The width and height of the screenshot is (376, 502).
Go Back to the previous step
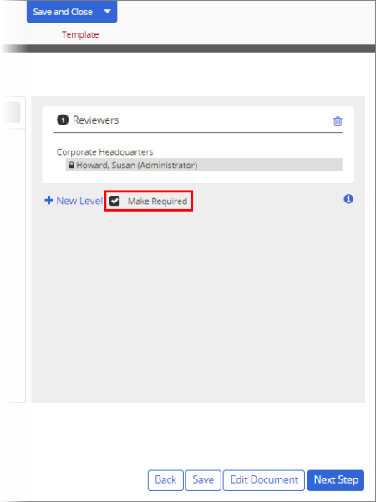click(x=165, y=480)
